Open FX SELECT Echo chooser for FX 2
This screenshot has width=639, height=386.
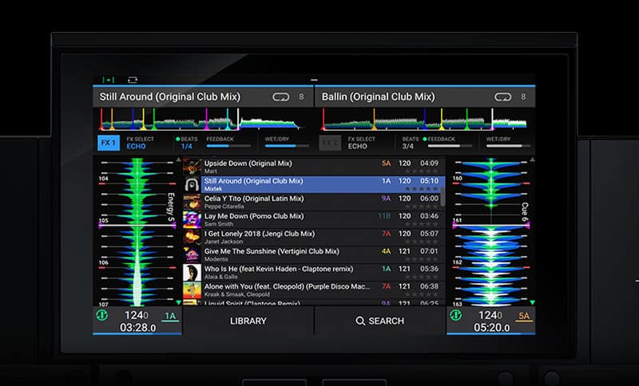click(362, 143)
